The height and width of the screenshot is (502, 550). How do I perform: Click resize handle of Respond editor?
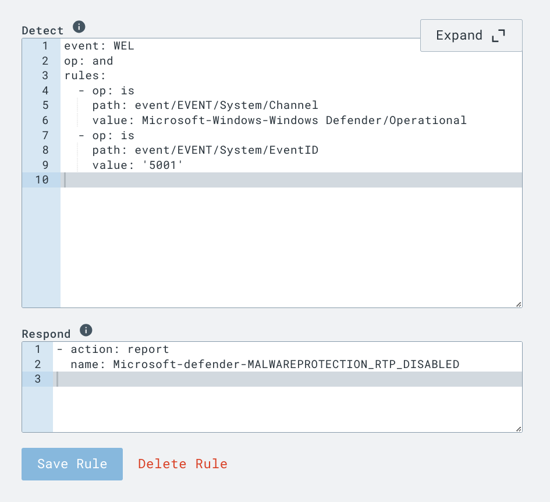click(519, 429)
